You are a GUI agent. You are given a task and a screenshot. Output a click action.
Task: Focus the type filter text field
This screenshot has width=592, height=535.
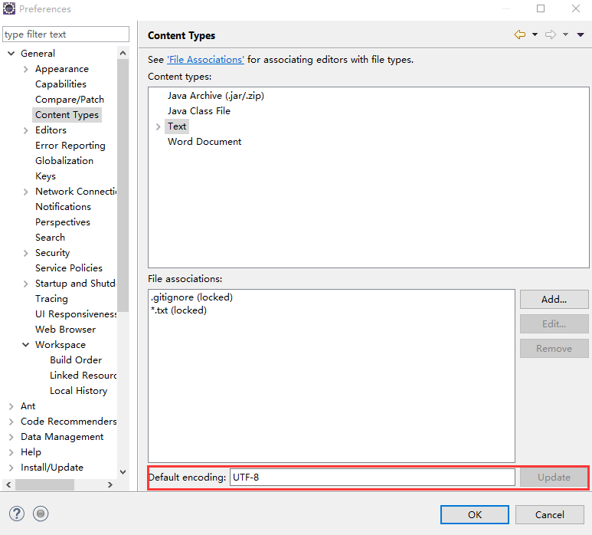(x=66, y=34)
